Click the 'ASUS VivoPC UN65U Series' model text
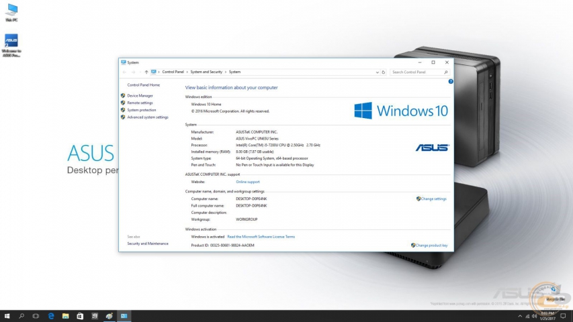The width and height of the screenshot is (573, 322). click(x=257, y=139)
